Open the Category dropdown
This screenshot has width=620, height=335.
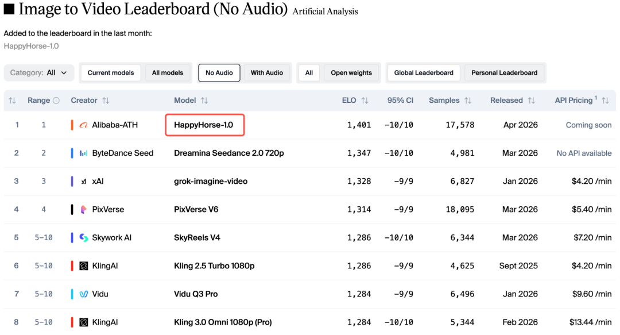(x=39, y=73)
